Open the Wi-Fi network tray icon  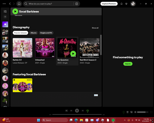point(136,120)
